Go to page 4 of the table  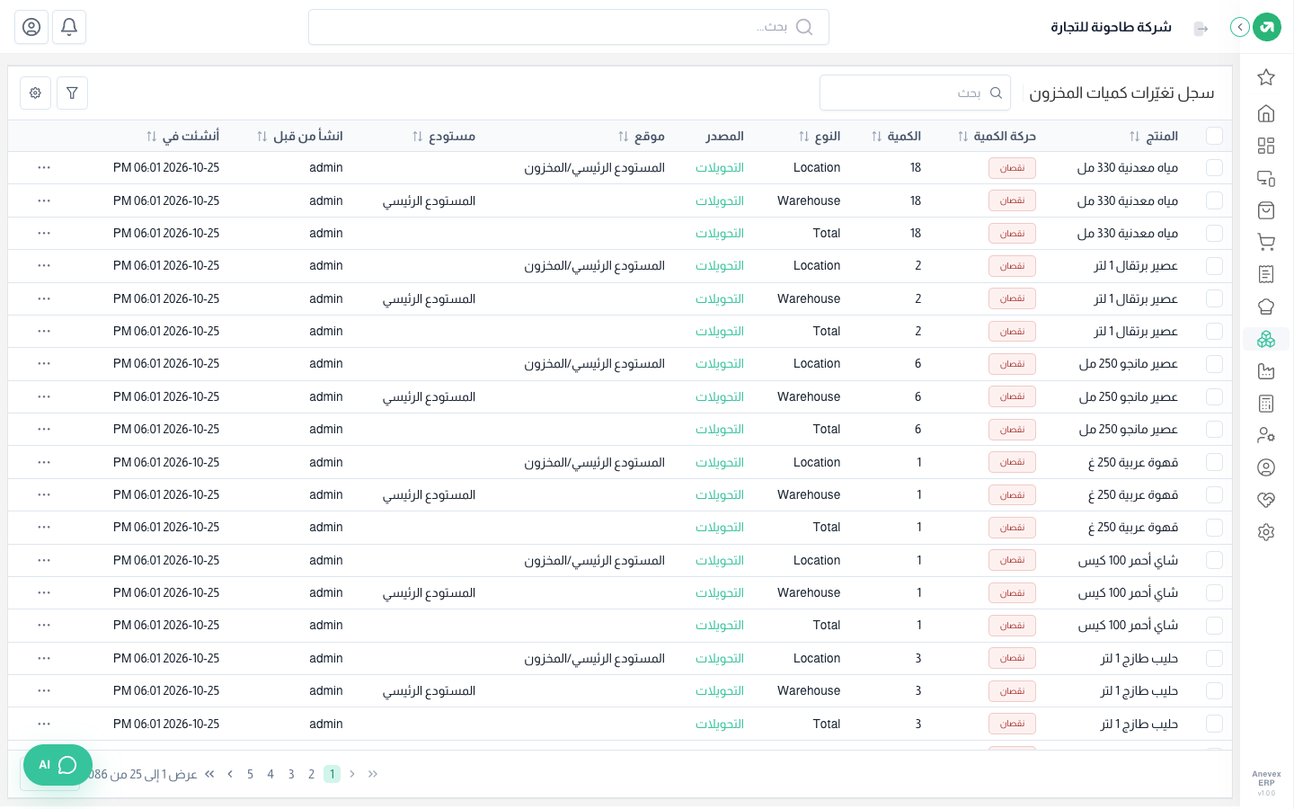coord(270,774)
